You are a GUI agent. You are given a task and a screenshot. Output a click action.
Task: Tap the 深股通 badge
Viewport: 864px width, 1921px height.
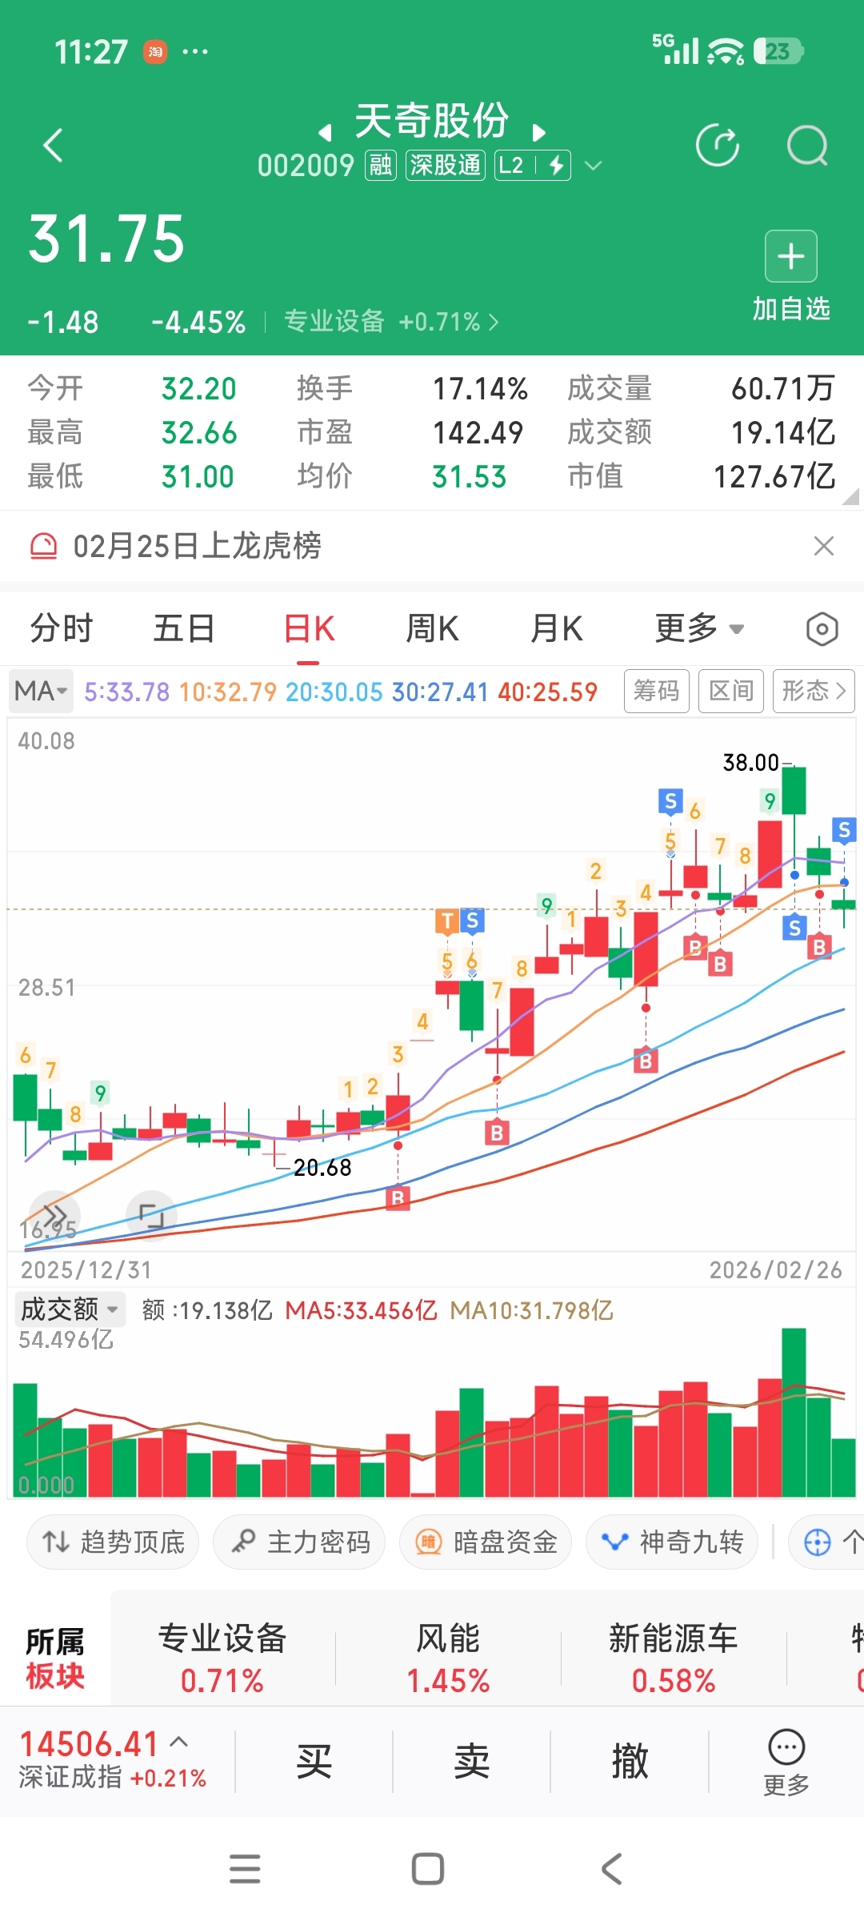click(x=446, y=165)
